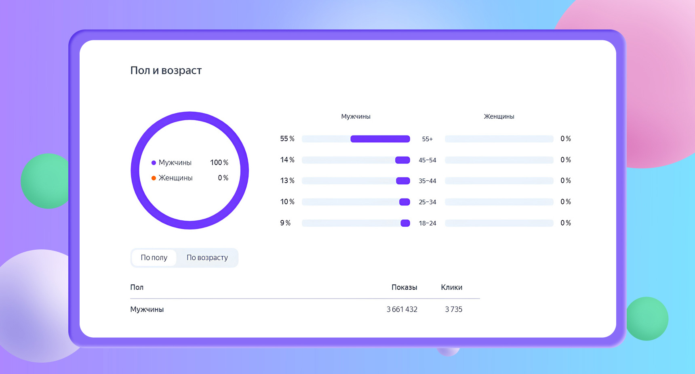The width and height of the screenshot is (695, 374).
Task: Click the 55+ age group label
Action: coord(428,139)
